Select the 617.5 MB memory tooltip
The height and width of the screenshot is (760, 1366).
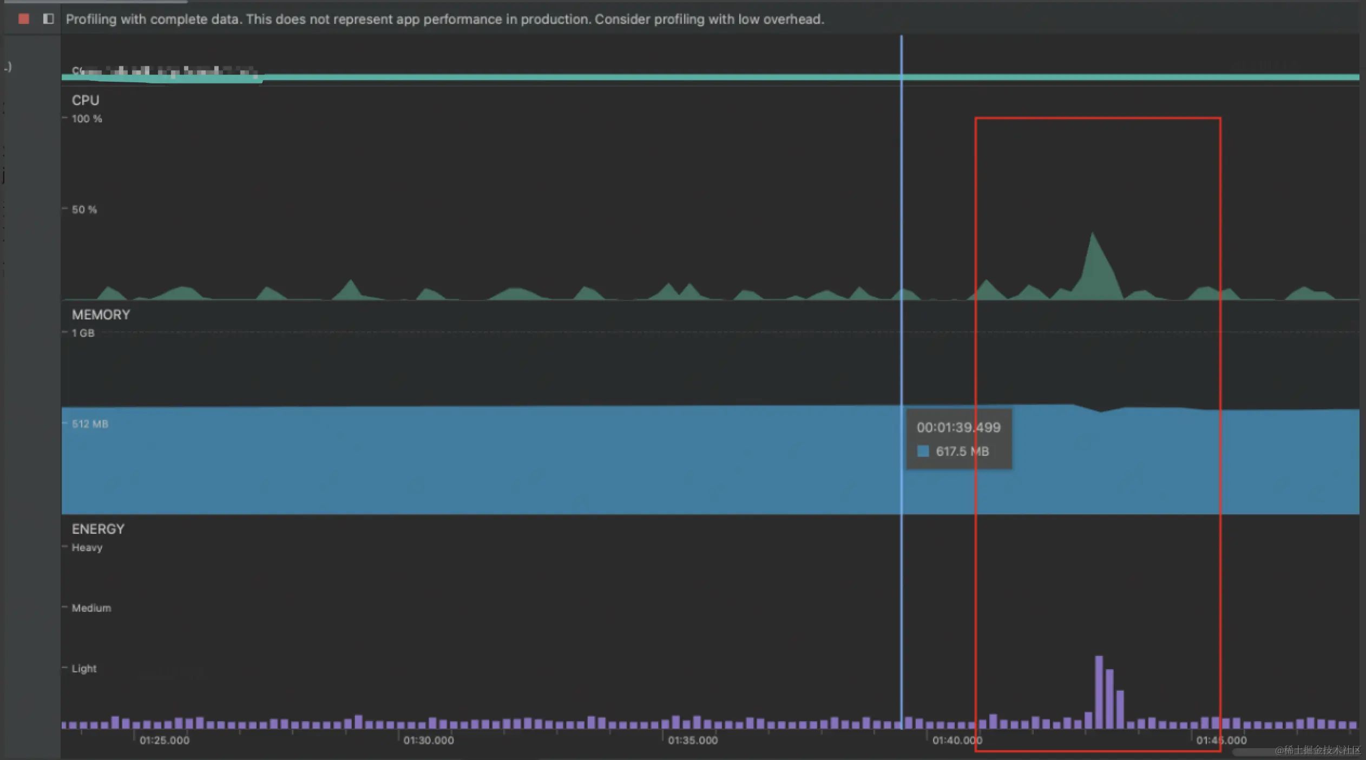[x=962, y=451]
